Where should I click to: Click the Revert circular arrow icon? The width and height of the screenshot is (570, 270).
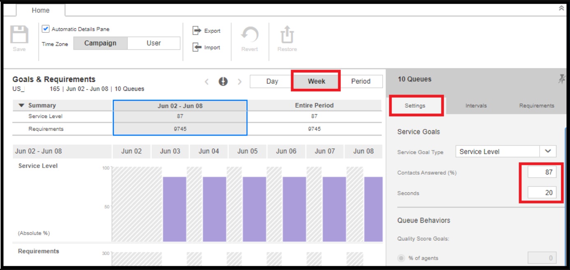coord(249,35)
